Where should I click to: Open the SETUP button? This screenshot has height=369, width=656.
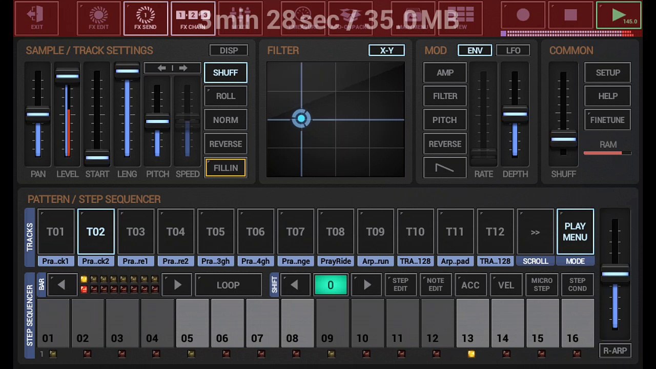[x=607, y=73]
